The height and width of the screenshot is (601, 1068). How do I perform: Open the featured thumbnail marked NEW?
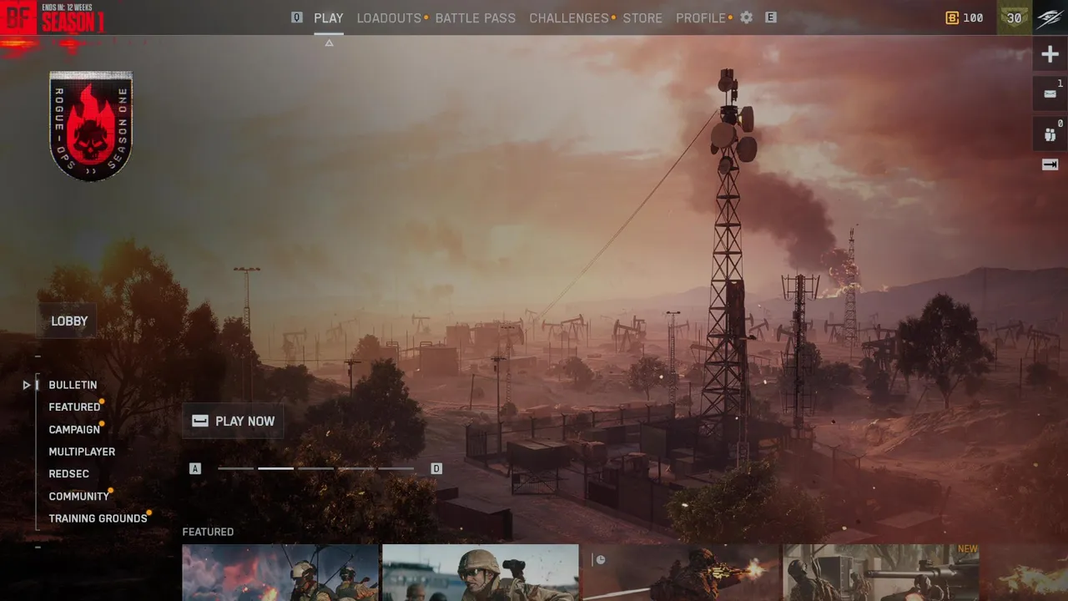click(881, 573)
